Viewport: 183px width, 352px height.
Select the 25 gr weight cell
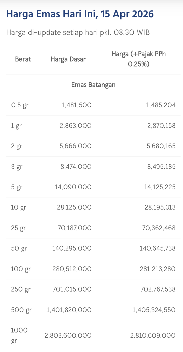point(18,228)
